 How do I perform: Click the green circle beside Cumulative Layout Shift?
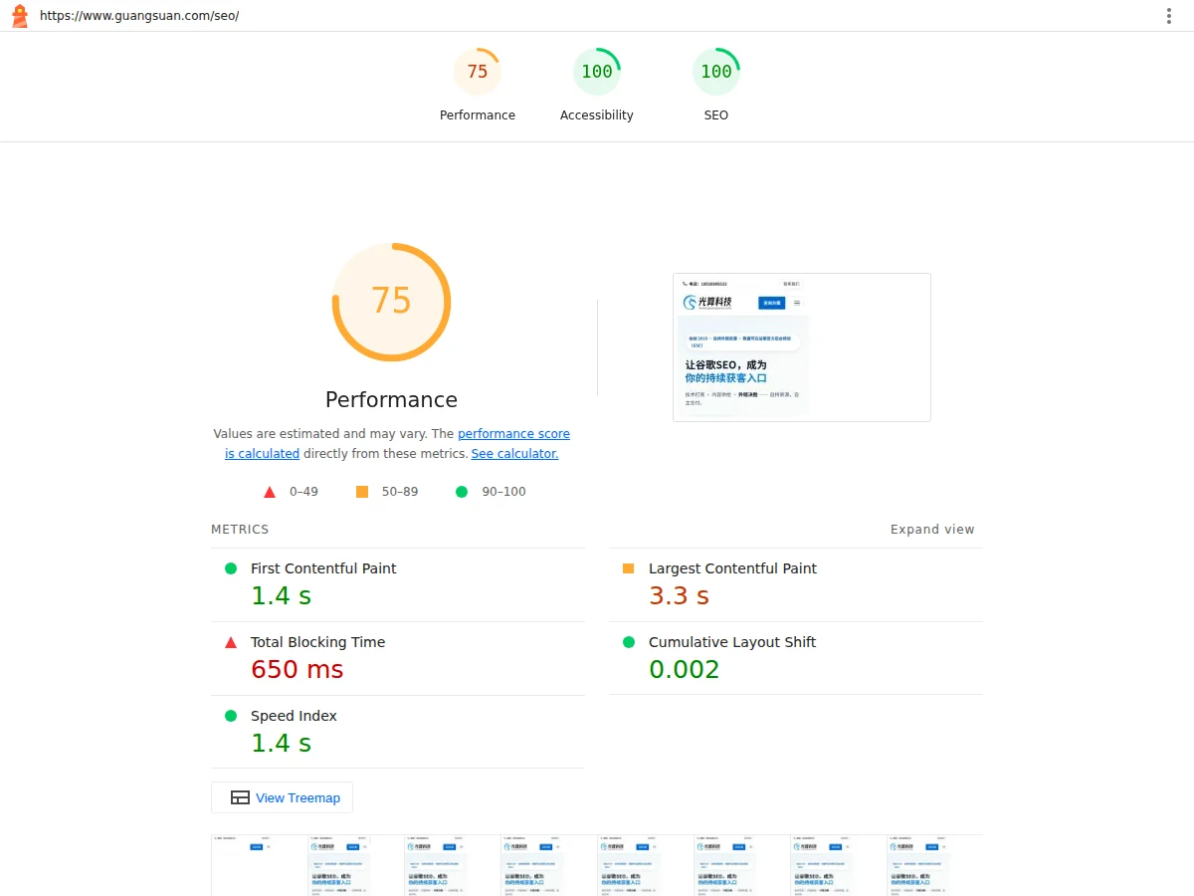point(628,642)
